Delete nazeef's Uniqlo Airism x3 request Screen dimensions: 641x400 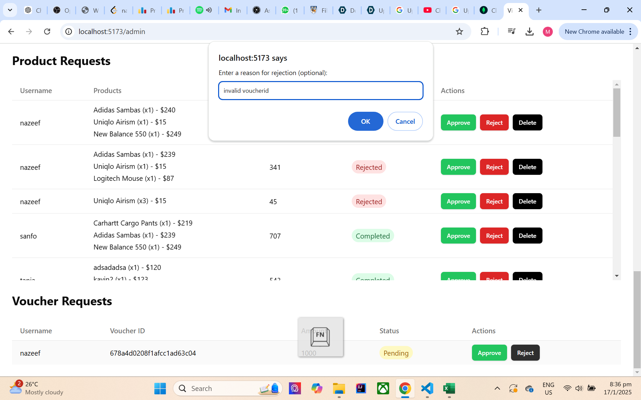527,201
